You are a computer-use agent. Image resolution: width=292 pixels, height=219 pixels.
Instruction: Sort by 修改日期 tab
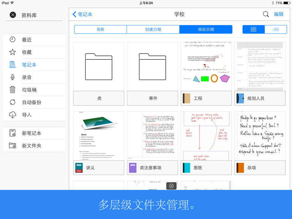(x=206, y=30)
